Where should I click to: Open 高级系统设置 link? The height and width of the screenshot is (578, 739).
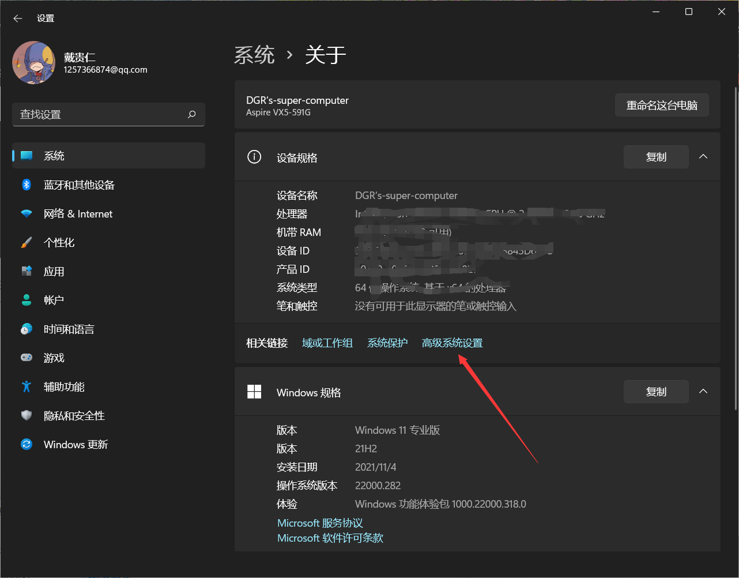(452, 342)
